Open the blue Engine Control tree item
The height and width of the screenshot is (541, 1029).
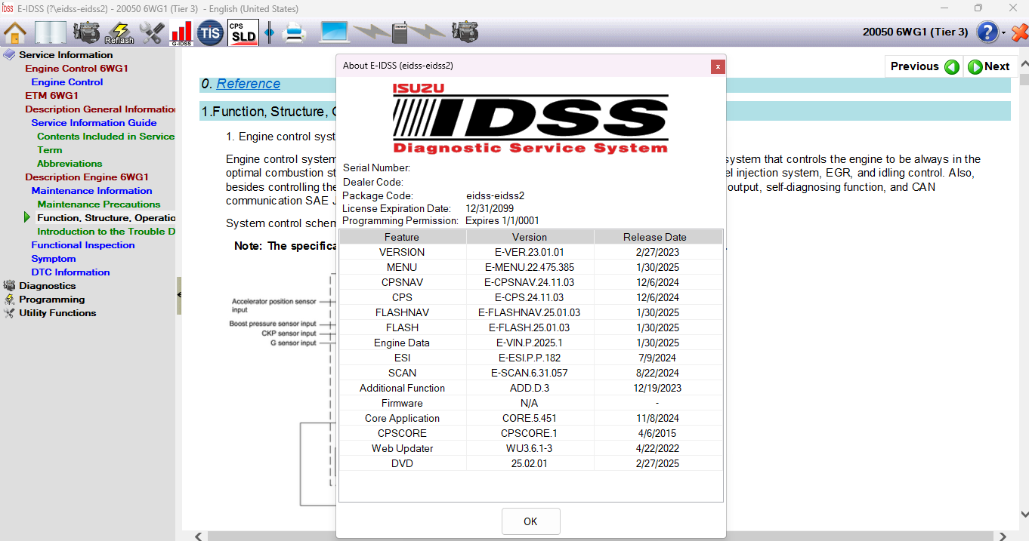coord(67,82)
